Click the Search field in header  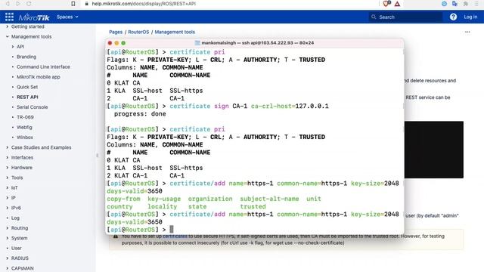pos(405,17)
